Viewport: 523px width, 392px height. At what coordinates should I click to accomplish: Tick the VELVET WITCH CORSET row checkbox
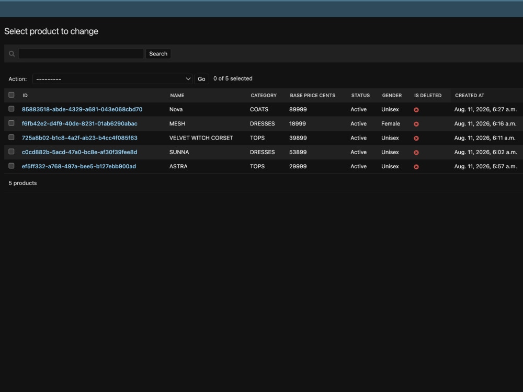[x=12, y=137]
